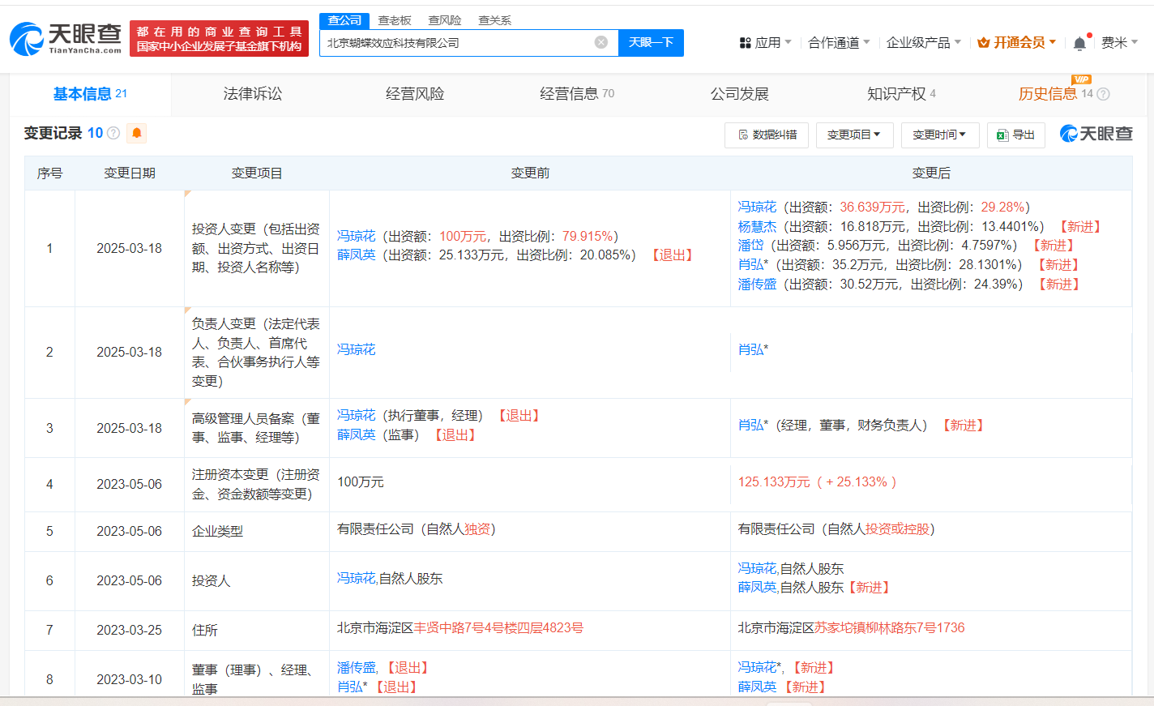Click the orange alert bell beside 变更记录

click(x=137, y=133)
